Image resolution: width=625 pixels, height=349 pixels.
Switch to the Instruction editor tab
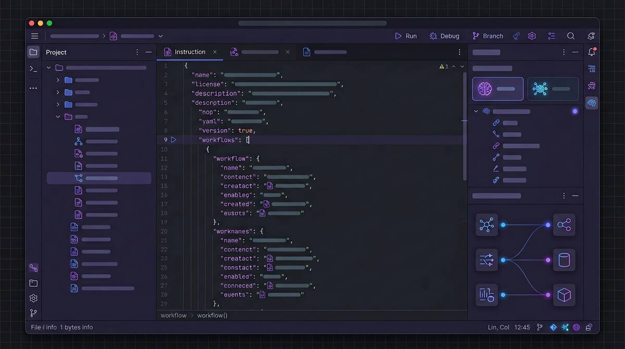coord(190,52)
